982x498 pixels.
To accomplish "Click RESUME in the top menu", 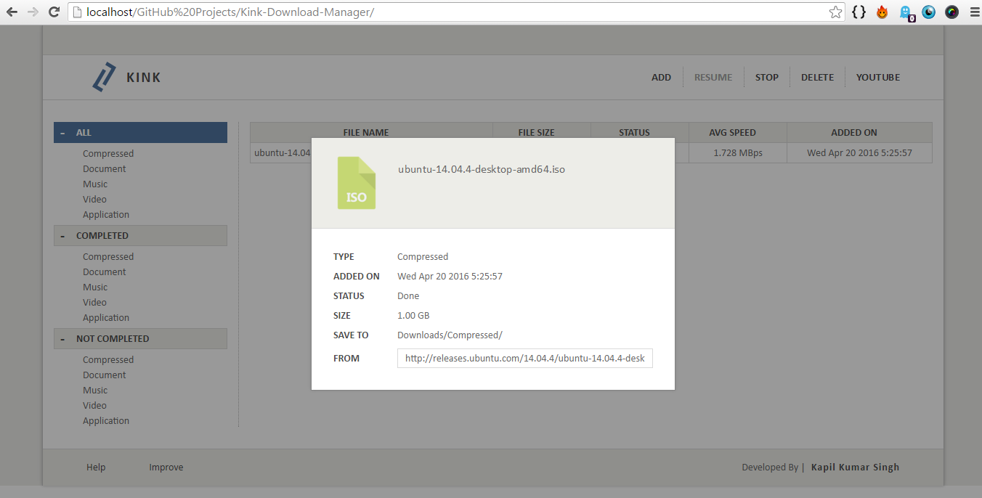I will coord(713,77).
